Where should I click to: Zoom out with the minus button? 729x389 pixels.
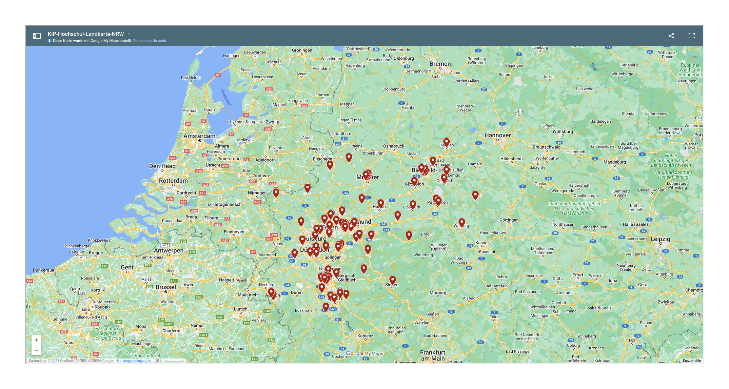pyautogui.click(x=36, y=350)
